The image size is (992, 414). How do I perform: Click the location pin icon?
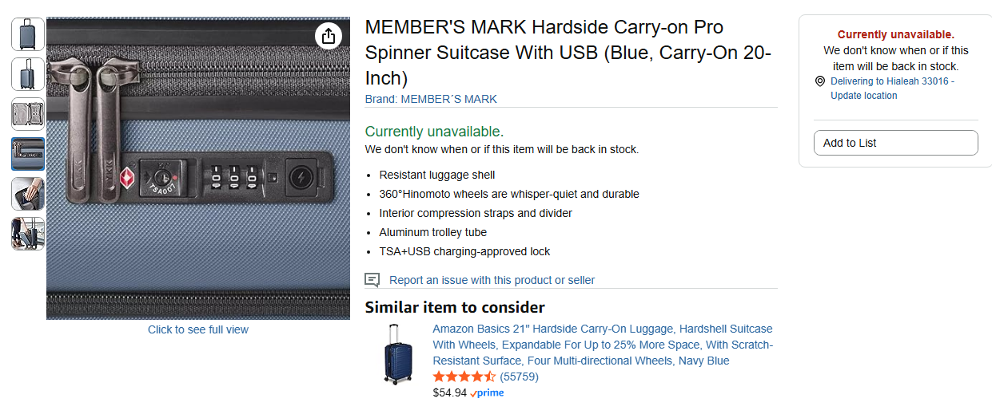click(820, 81)
